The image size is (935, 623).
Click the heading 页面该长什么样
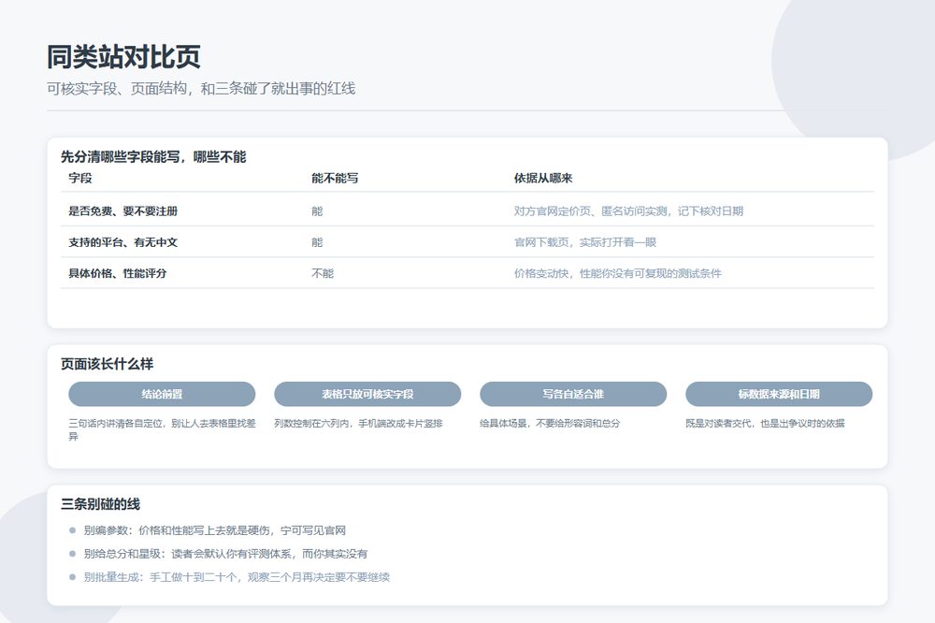coord(108,364)
